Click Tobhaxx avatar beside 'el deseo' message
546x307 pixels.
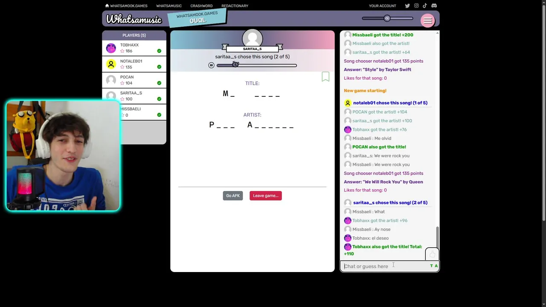[348, 238]
